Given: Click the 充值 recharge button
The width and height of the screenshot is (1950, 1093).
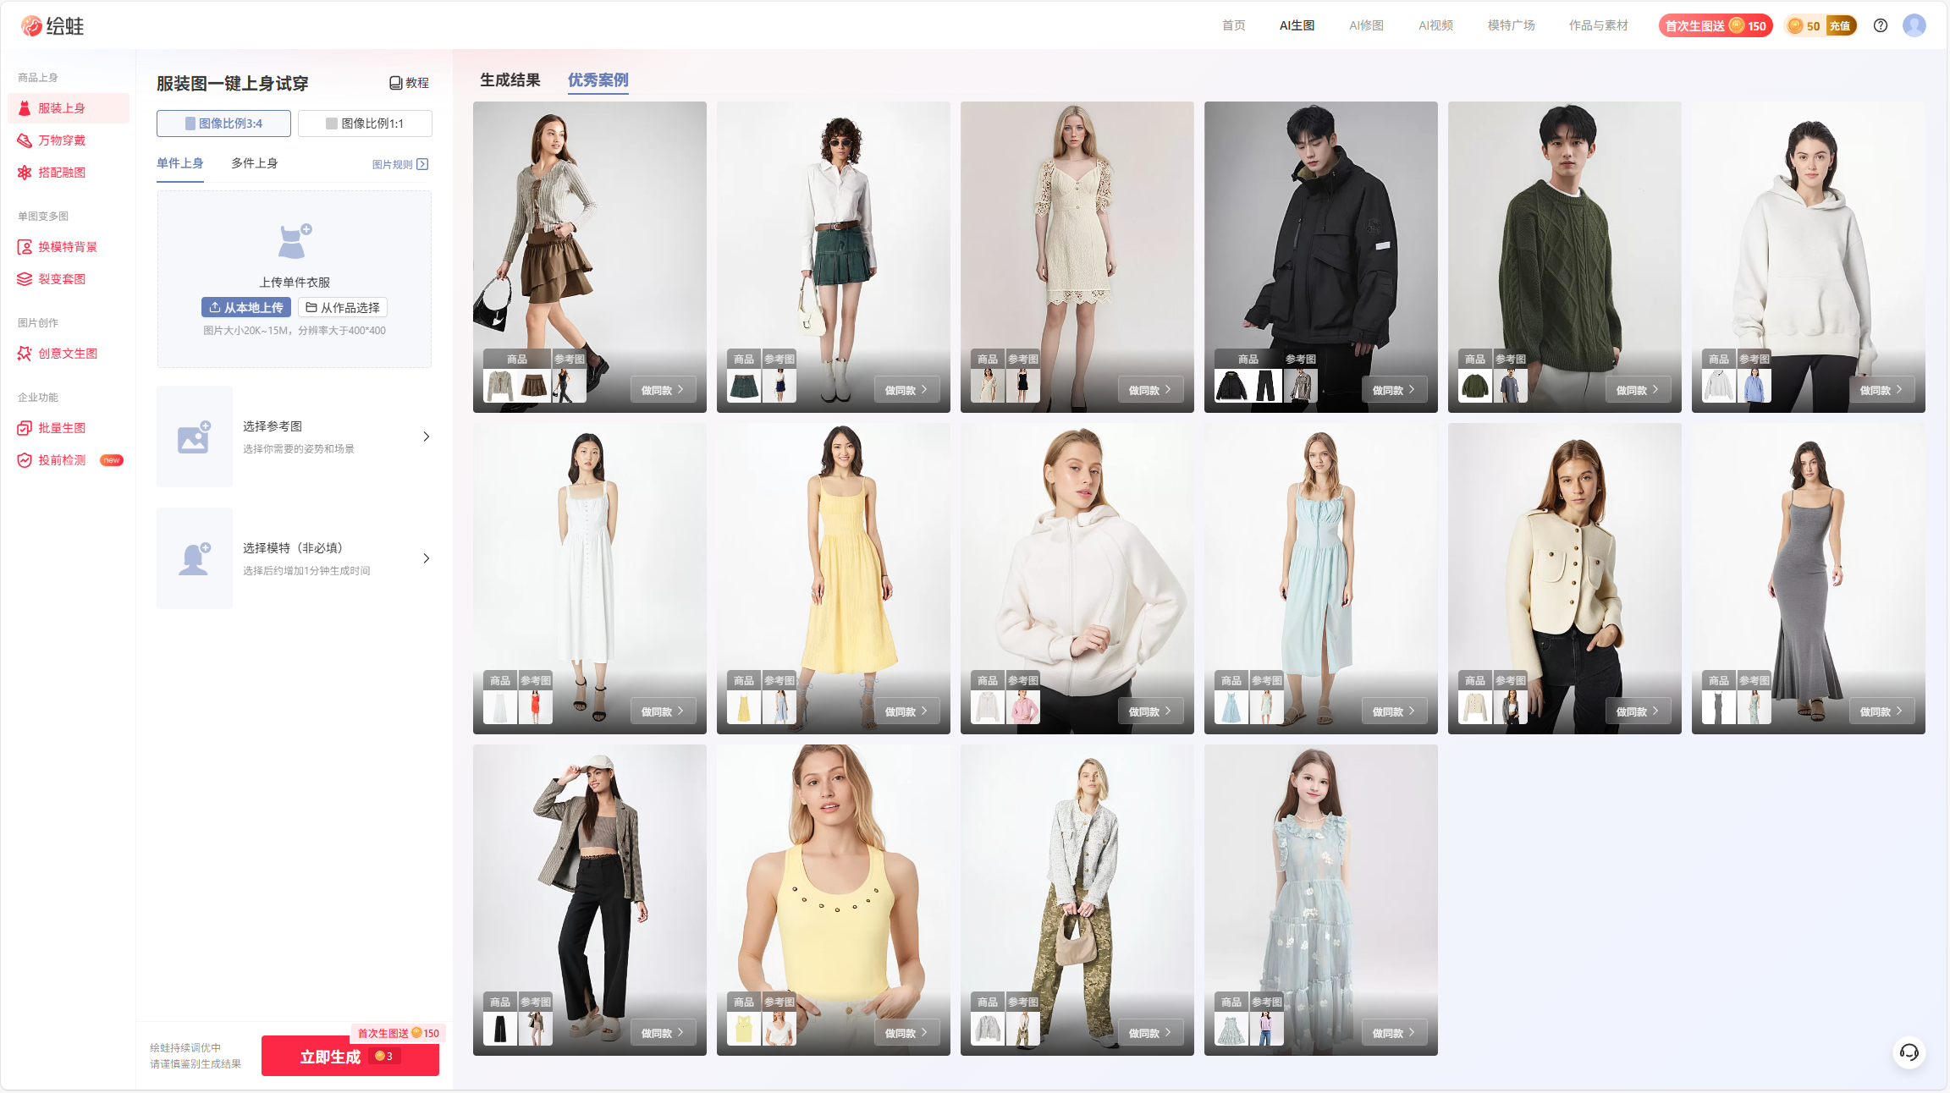Looking at the screenshot, I should click(1840, 25).
